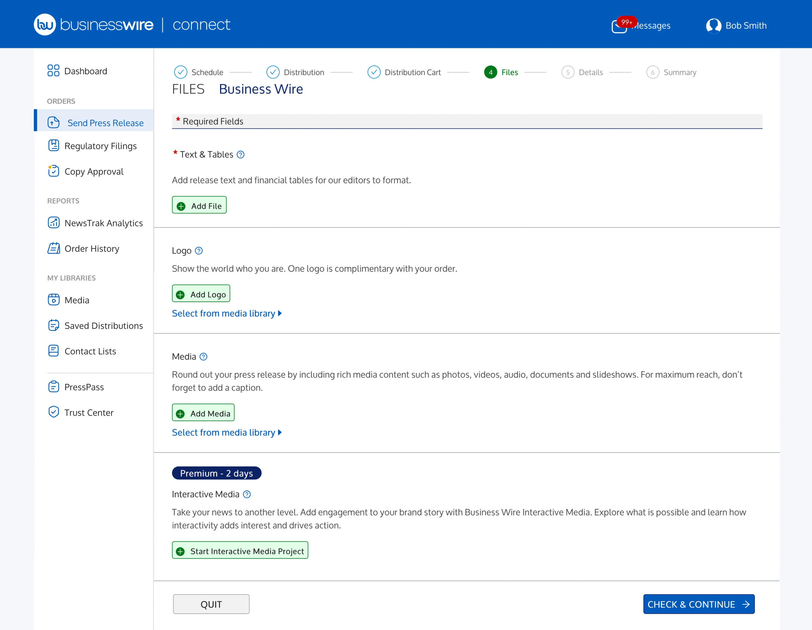Click the Add Logo button

click(x=201, y=294)
